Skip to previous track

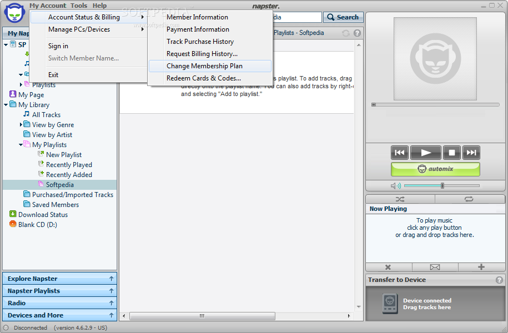[400, 153]
